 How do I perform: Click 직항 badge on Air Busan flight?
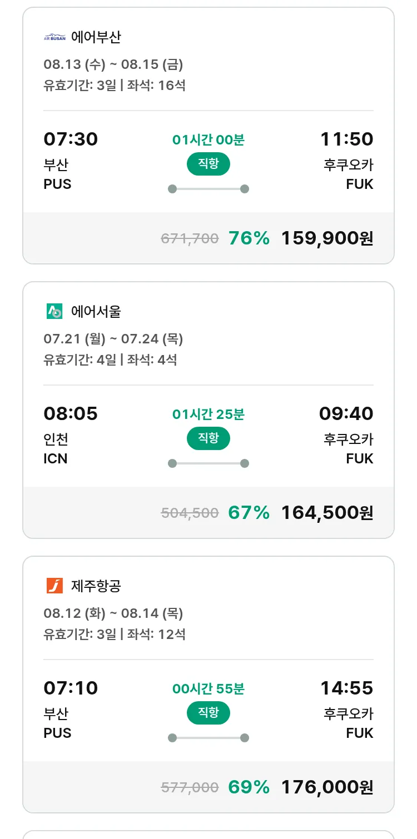point(209,164)
